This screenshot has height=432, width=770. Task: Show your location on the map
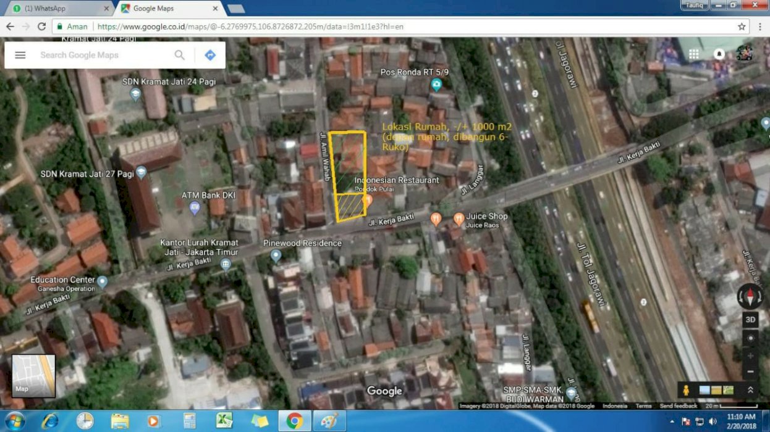tap(750, 338)
